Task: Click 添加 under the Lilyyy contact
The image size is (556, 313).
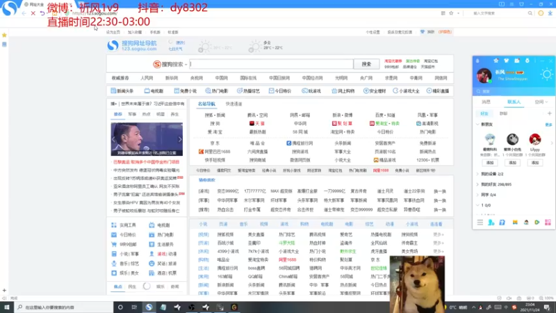Action: click(x=534, y=163)
